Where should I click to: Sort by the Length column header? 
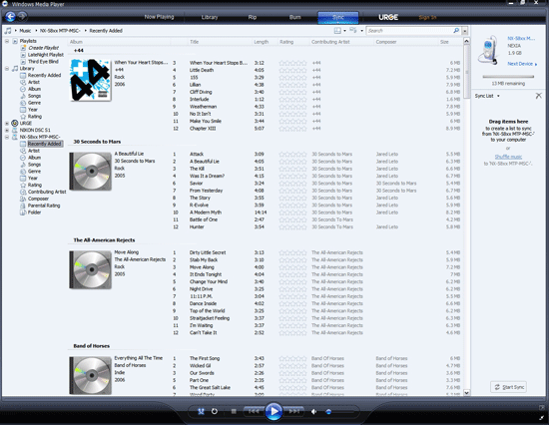[262, 42]
